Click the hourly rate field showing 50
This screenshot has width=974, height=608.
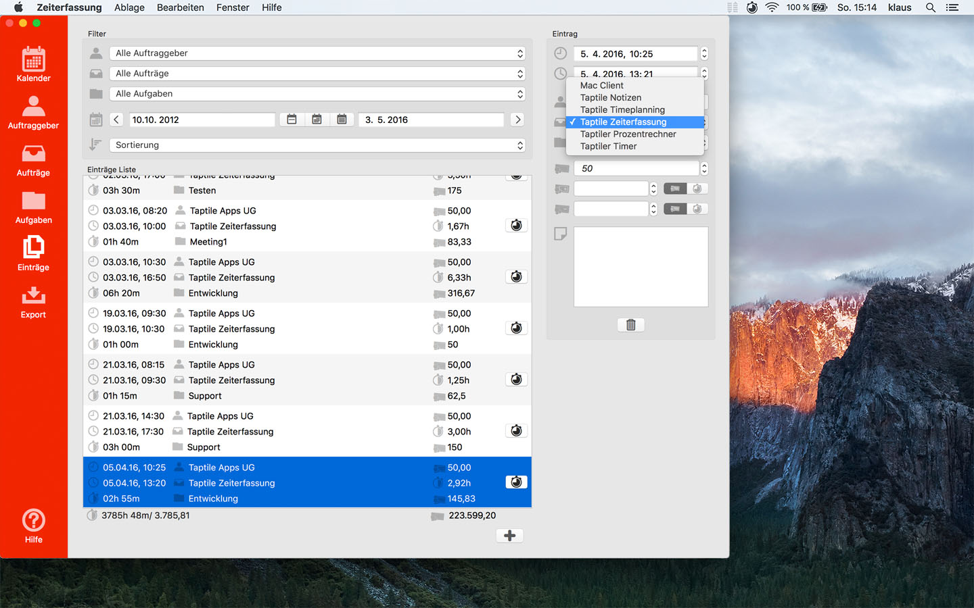(636, 168)
